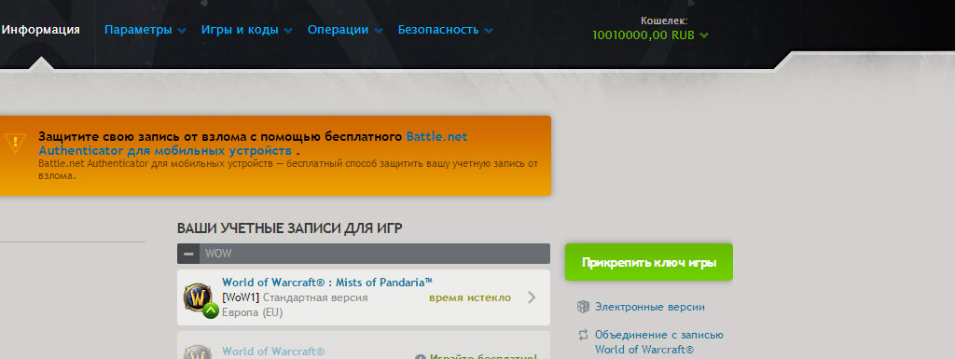Expand the wallet balance 10010000,00 RUB dropdown
The width and height of the screenshot is (955, 359).
pos(650,35)
